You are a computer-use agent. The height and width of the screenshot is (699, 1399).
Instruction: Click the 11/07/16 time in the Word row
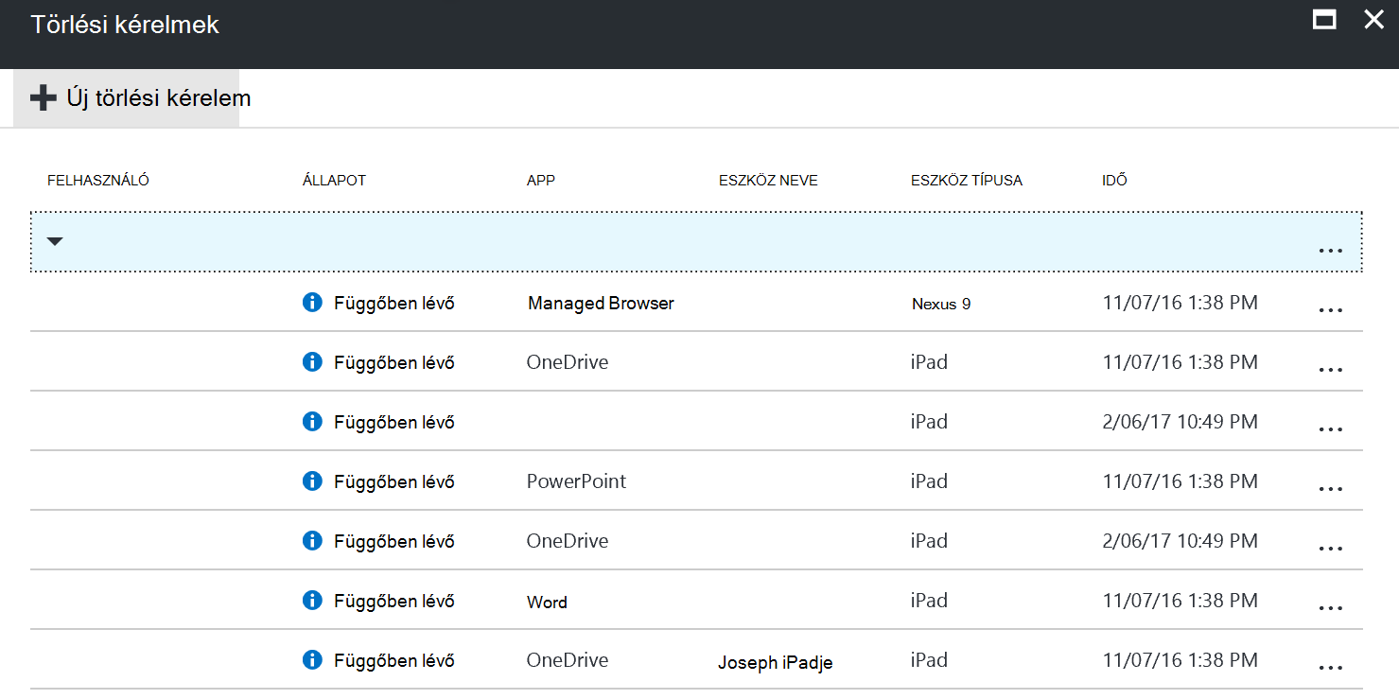[1180, 600]
